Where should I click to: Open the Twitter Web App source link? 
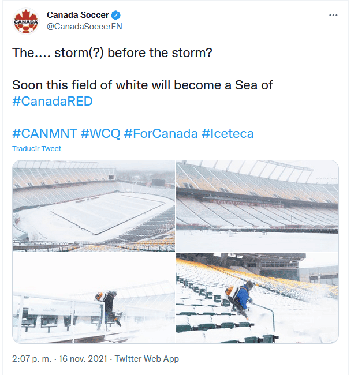(148, 358)
